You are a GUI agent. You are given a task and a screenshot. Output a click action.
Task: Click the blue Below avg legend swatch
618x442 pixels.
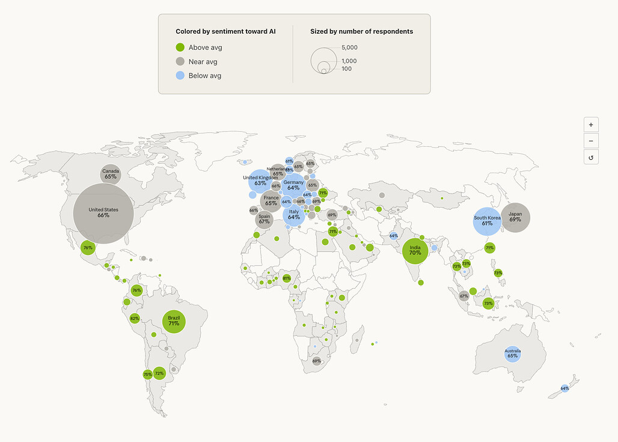click(180, 76)
